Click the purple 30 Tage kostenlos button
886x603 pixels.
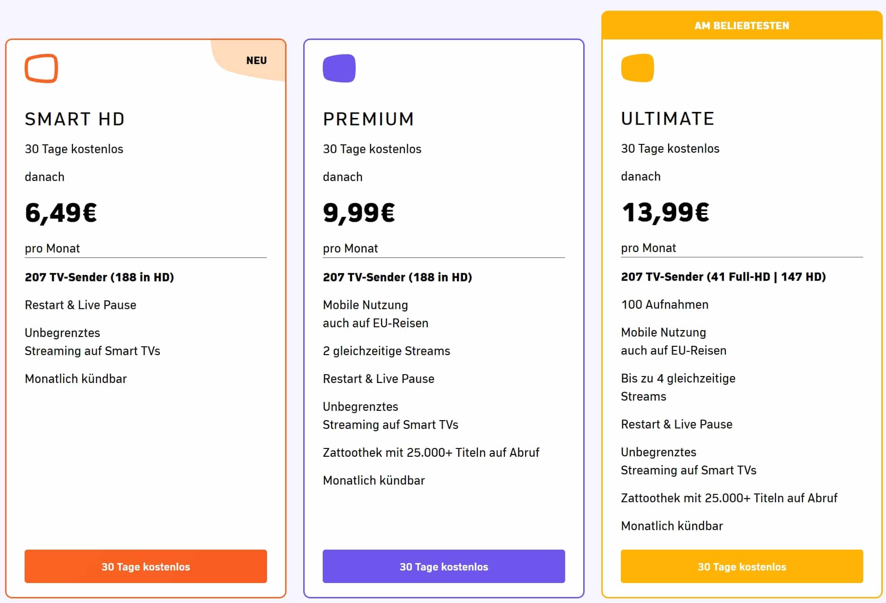[x=443, y=566]
